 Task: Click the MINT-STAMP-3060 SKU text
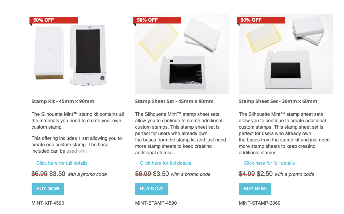(x=259, y=203)
